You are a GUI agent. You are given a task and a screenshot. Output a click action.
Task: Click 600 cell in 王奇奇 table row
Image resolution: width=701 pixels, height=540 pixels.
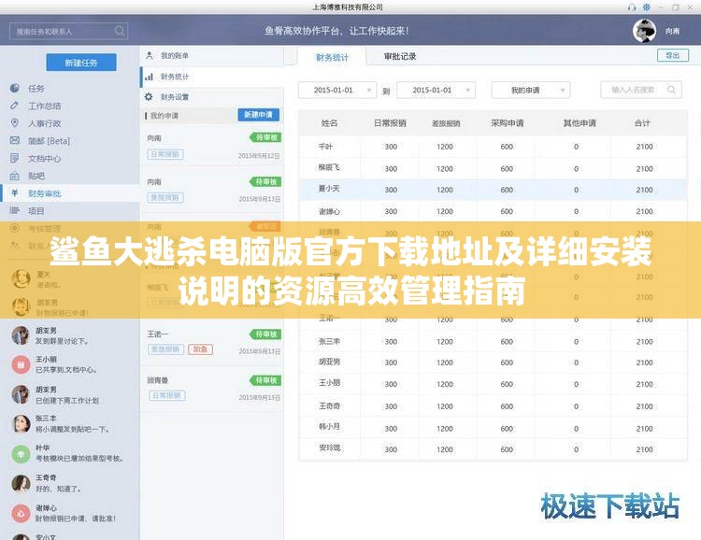pos(507,406)
